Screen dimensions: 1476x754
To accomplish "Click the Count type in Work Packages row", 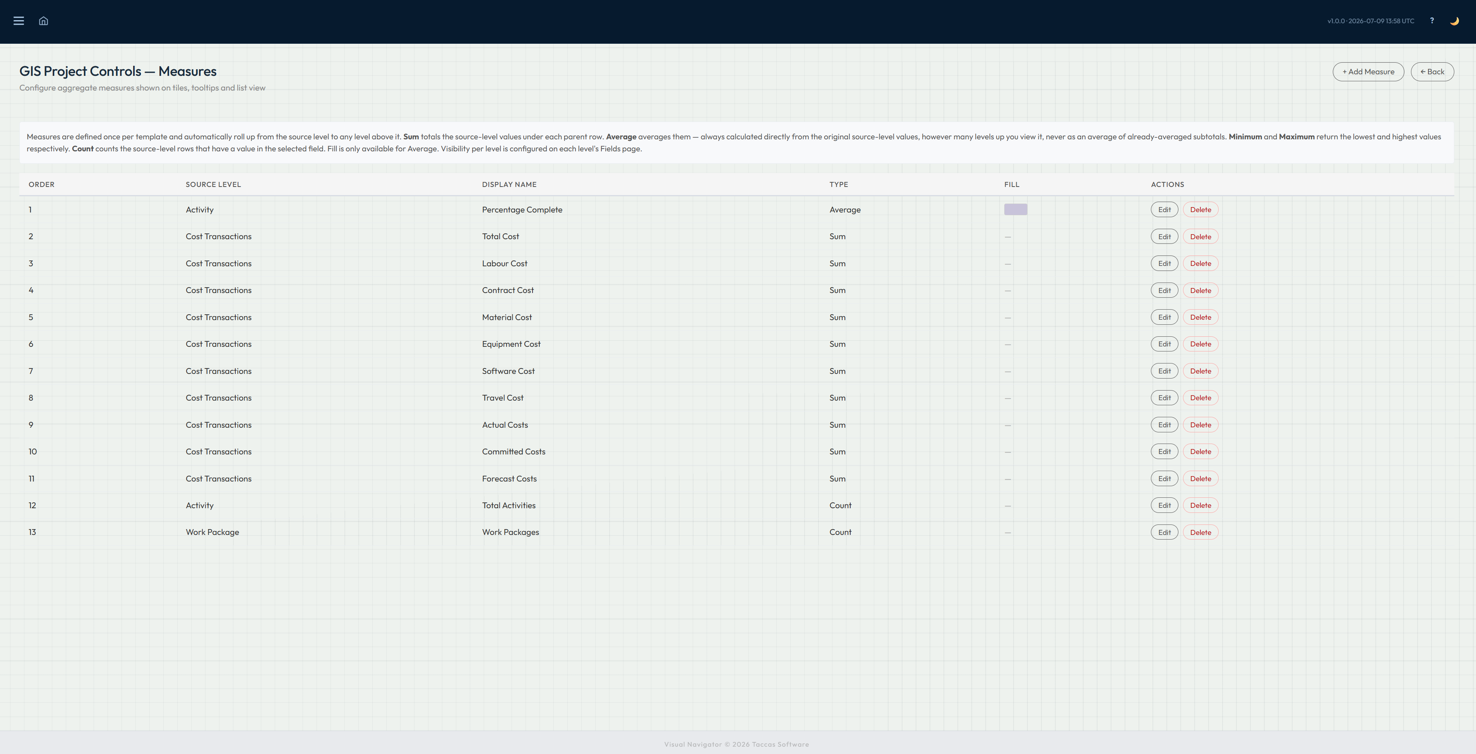I will [841, 532].
